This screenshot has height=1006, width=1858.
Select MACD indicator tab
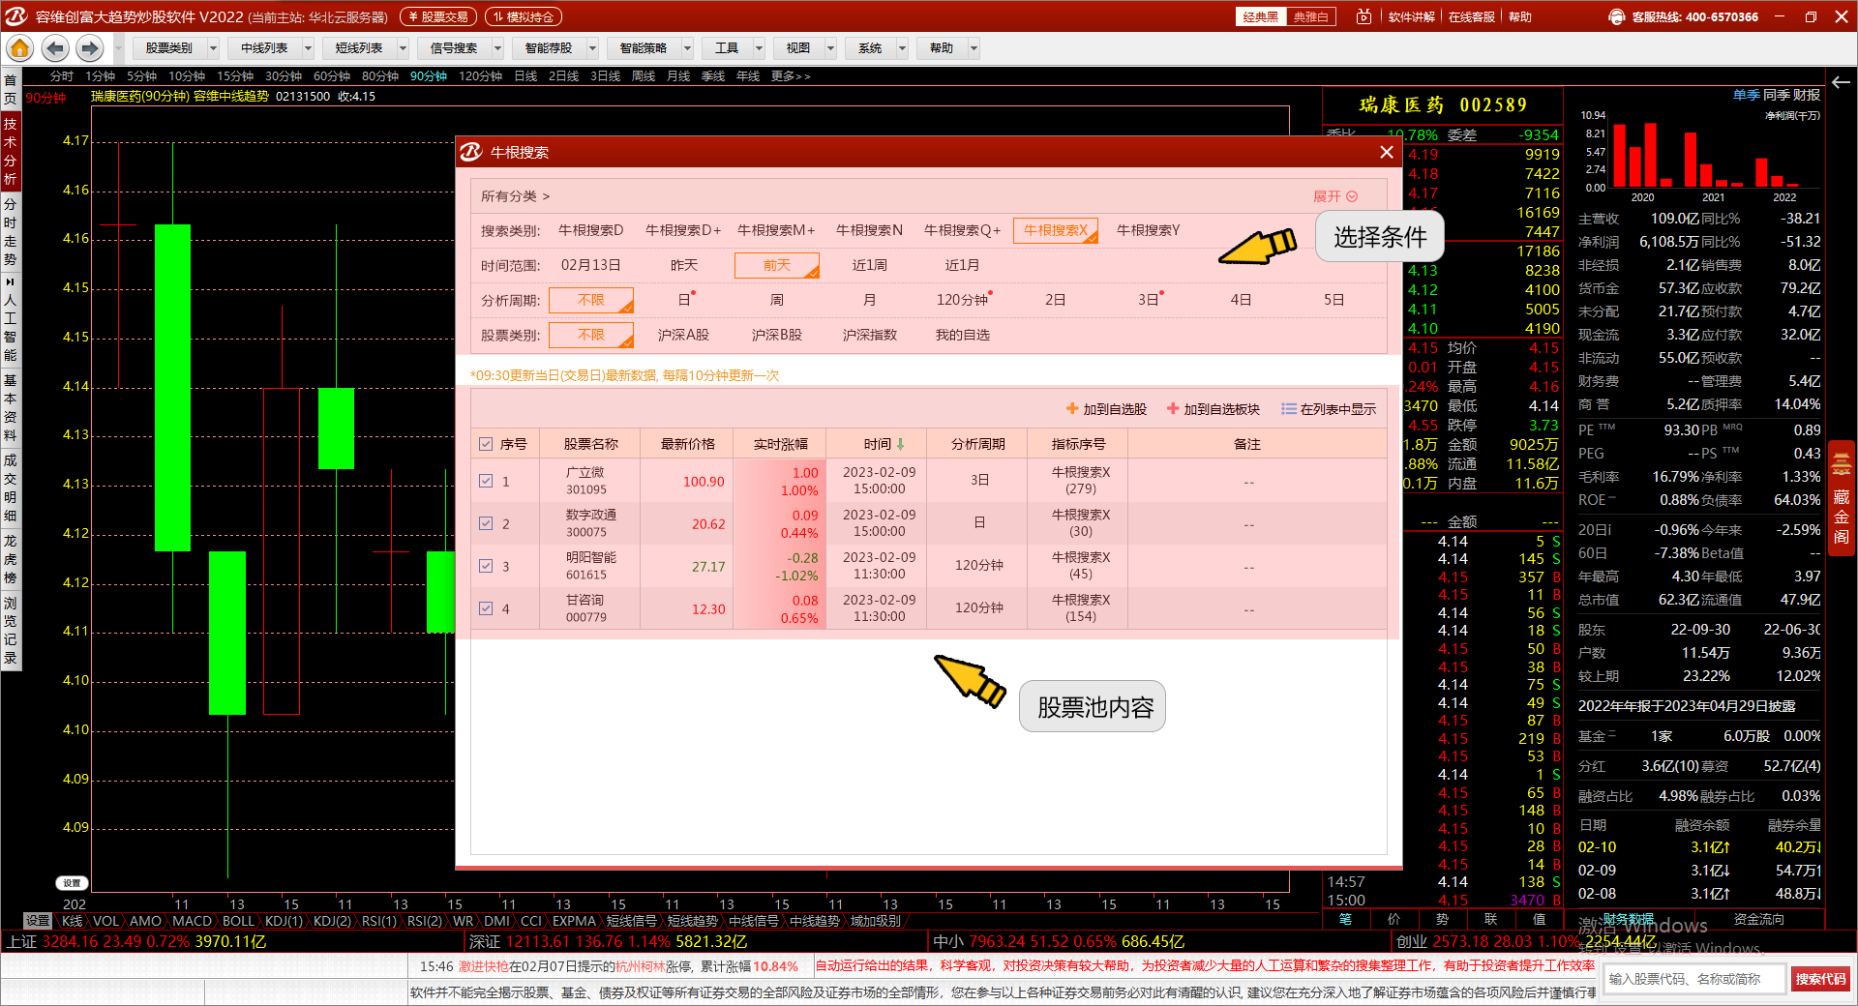[x=192, y=921]
